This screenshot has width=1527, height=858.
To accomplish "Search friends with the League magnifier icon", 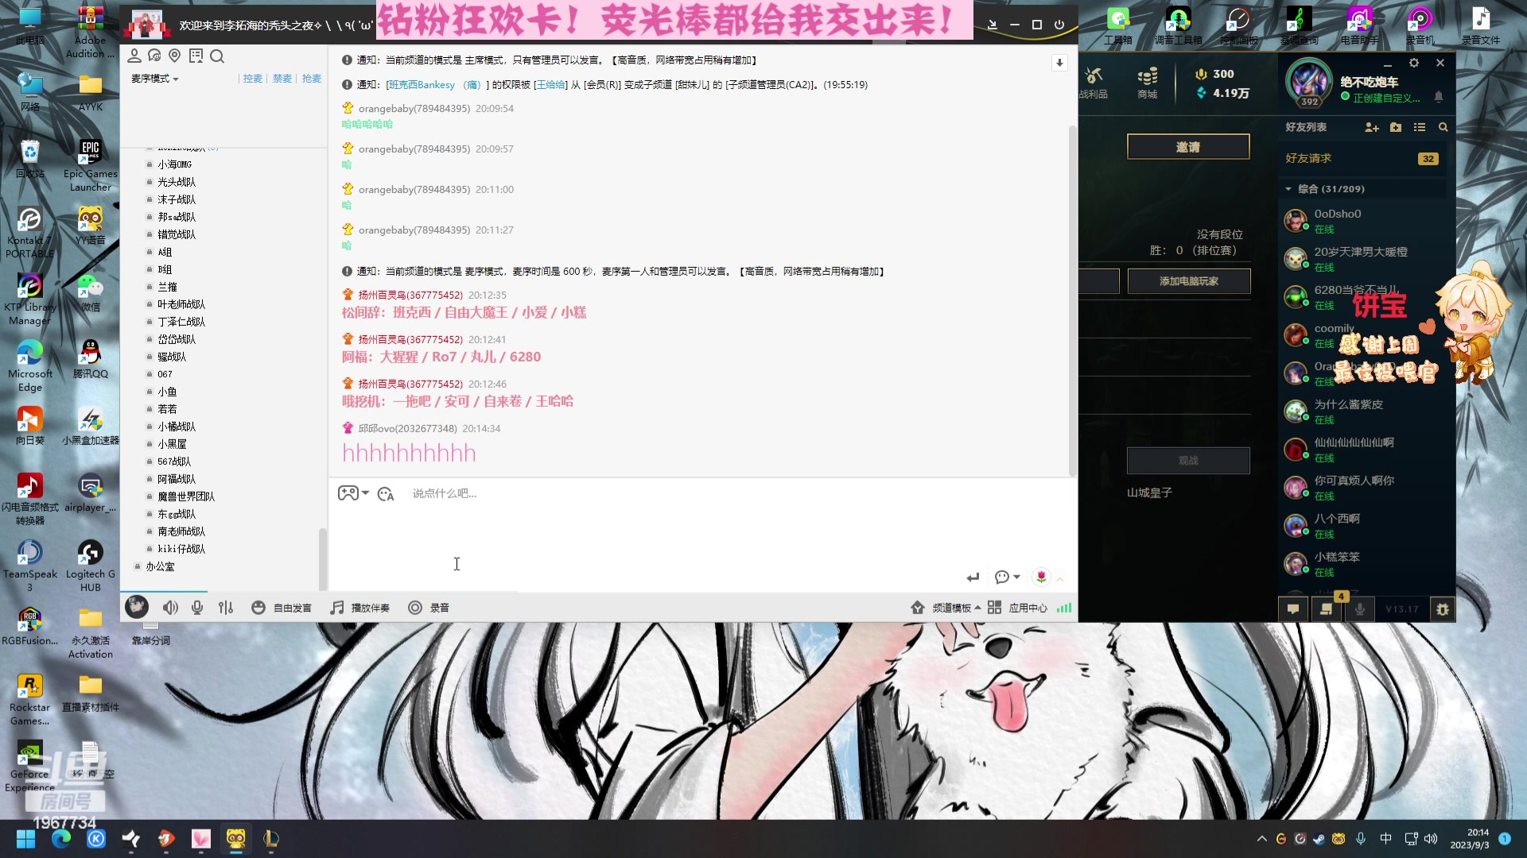I will coord(1443,127).
